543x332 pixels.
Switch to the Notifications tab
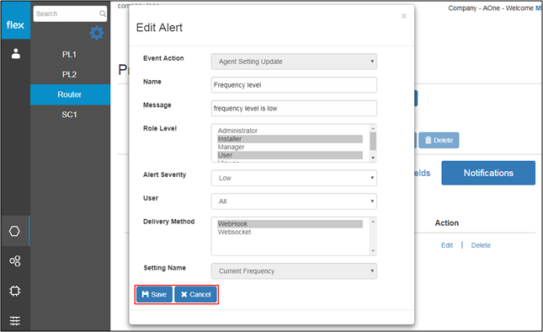pos(488,173)
